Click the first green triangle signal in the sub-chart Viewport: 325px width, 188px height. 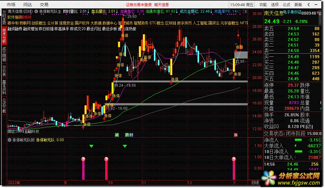pyautogui.click(x=92, y=146)
